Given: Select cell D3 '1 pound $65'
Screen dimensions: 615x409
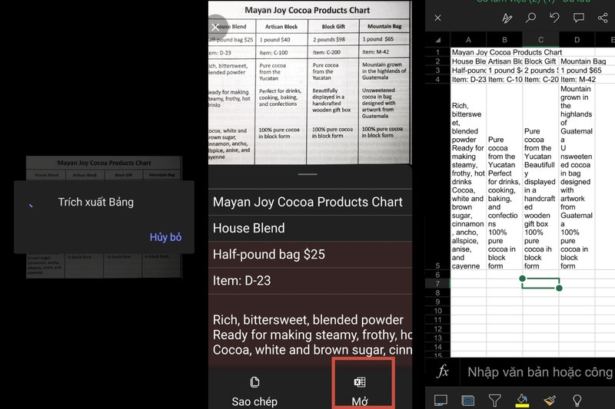Looking at the screenshot, I should coord(577,71).
